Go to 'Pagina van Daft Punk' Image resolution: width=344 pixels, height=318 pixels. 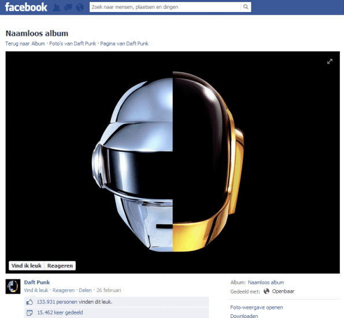click(x=124, y=44)
